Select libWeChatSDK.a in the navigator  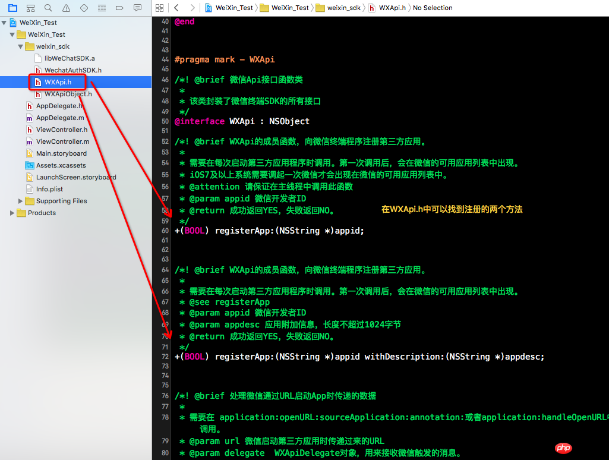70,58
